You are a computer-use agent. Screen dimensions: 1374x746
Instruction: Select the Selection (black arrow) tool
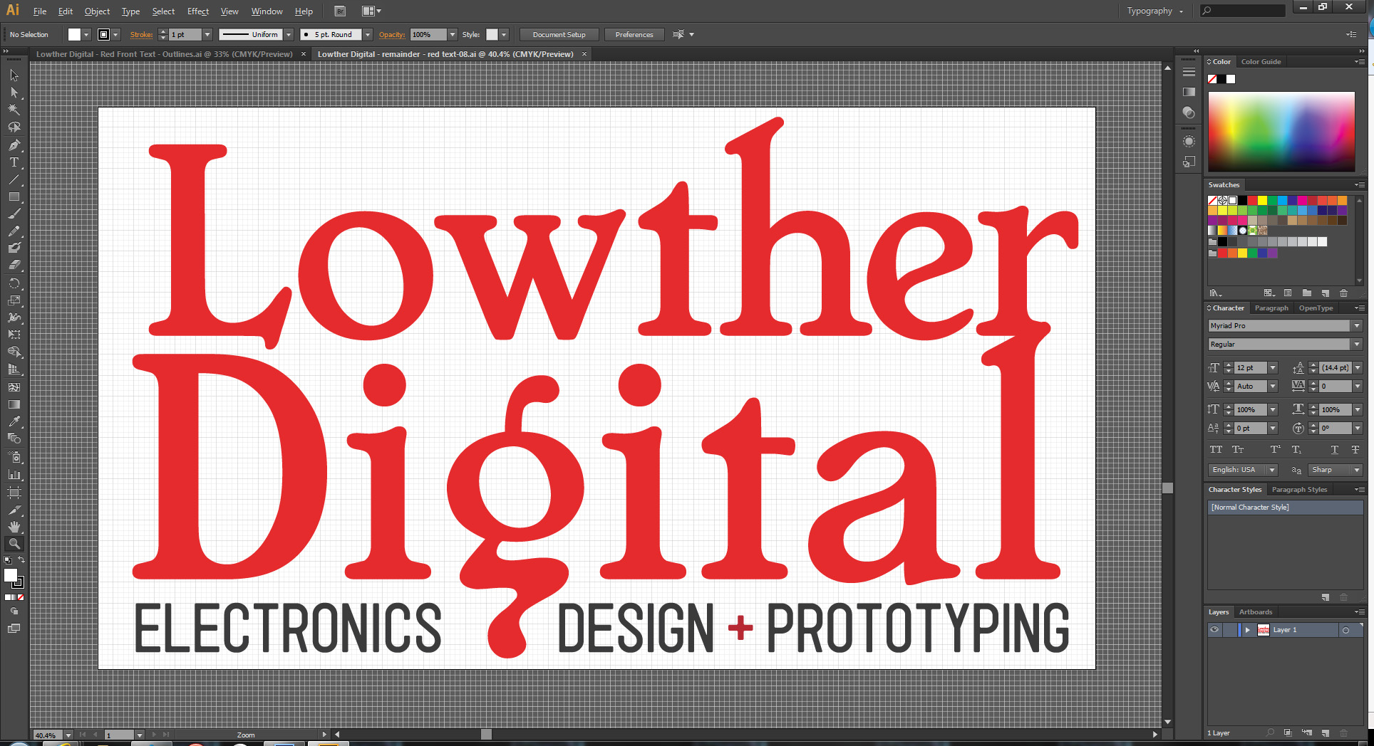[x=14, y=75]
